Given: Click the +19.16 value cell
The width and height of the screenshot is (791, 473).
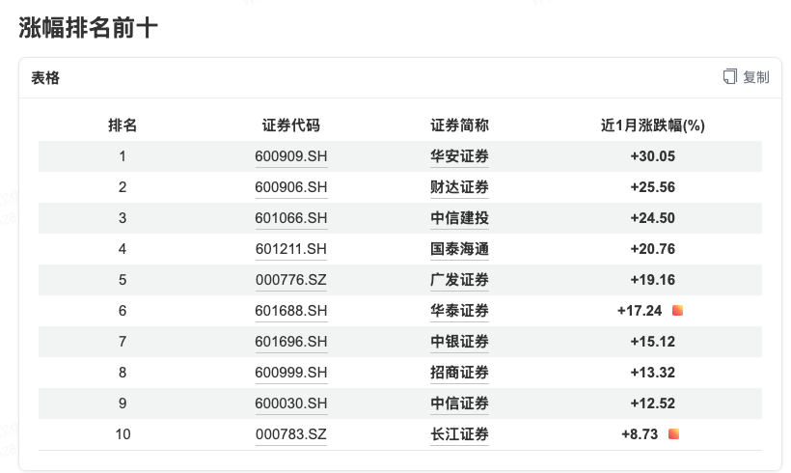Looking at the screenshot, I should tap(653, 280).
